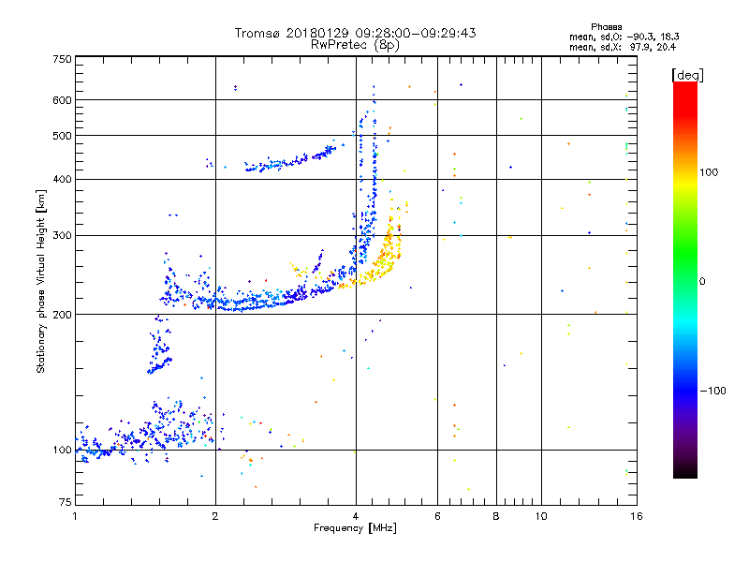Click the 'Stationary phase Virtual Height [km]' y-axis label

(40, 281)
